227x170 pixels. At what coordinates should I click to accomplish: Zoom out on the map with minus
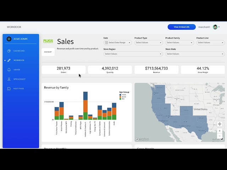(x=220, y=136)
